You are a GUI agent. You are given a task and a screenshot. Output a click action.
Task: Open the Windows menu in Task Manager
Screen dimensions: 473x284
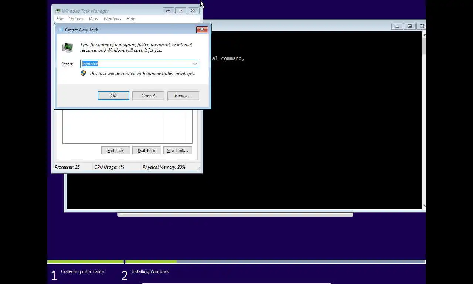[x=112, y=19]
